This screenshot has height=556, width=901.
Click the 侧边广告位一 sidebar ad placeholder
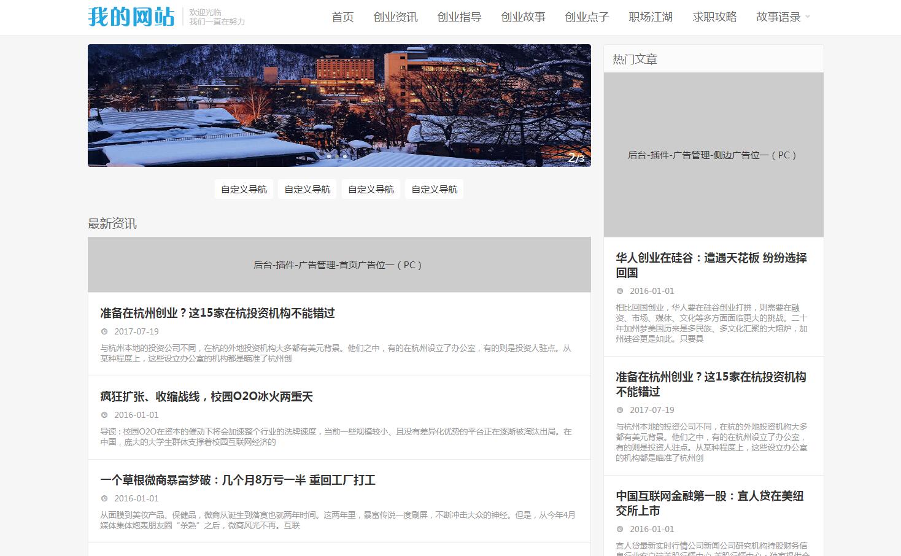(x=713, y=155)
